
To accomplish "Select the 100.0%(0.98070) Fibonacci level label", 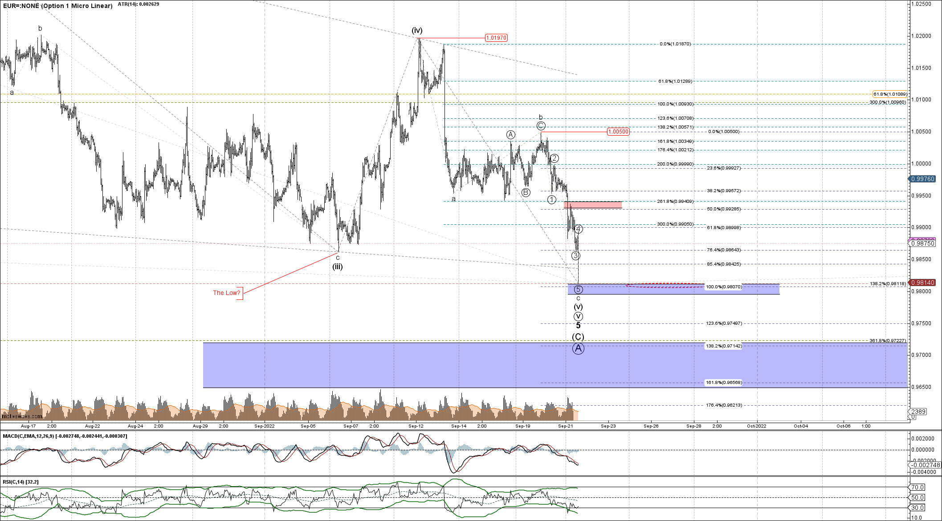I will click(724, 287).
